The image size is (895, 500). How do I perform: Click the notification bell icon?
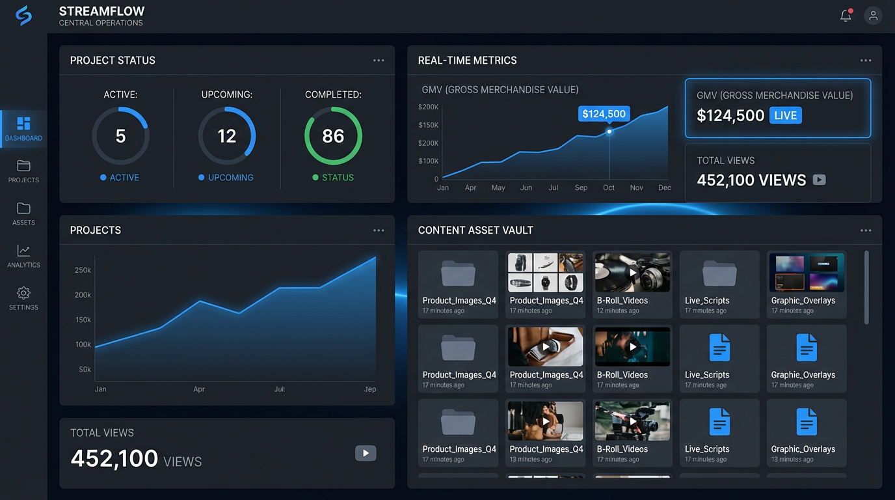click(845, 15)
